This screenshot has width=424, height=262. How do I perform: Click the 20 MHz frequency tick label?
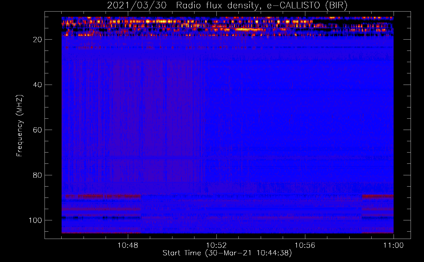pyautogui.click(x=37, y=40)
